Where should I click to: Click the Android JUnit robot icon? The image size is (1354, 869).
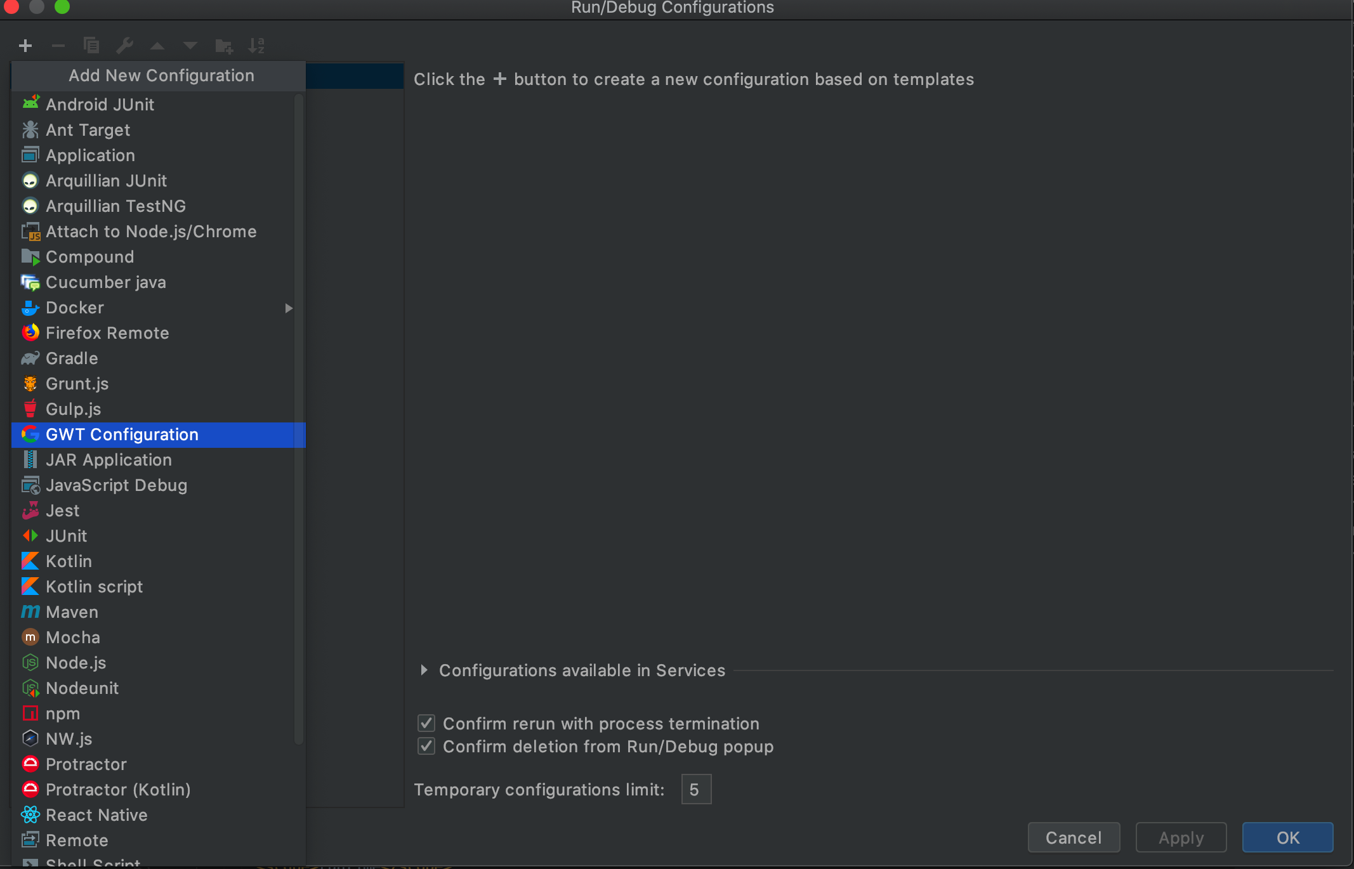[x=30, y=103]
